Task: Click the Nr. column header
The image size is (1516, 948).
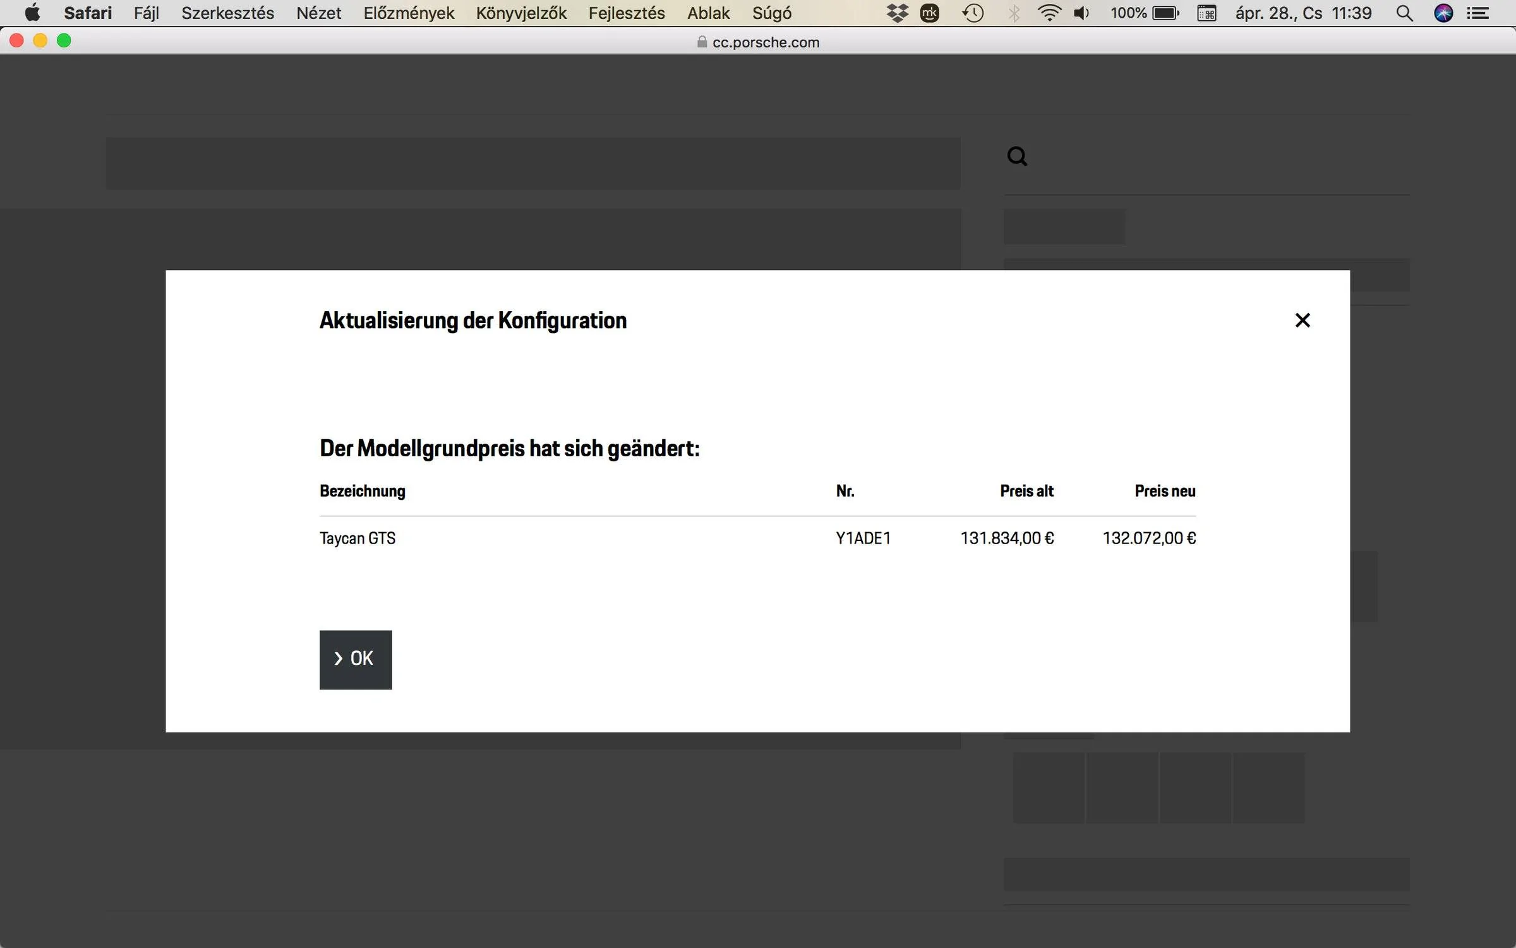Action: [845, 491]
